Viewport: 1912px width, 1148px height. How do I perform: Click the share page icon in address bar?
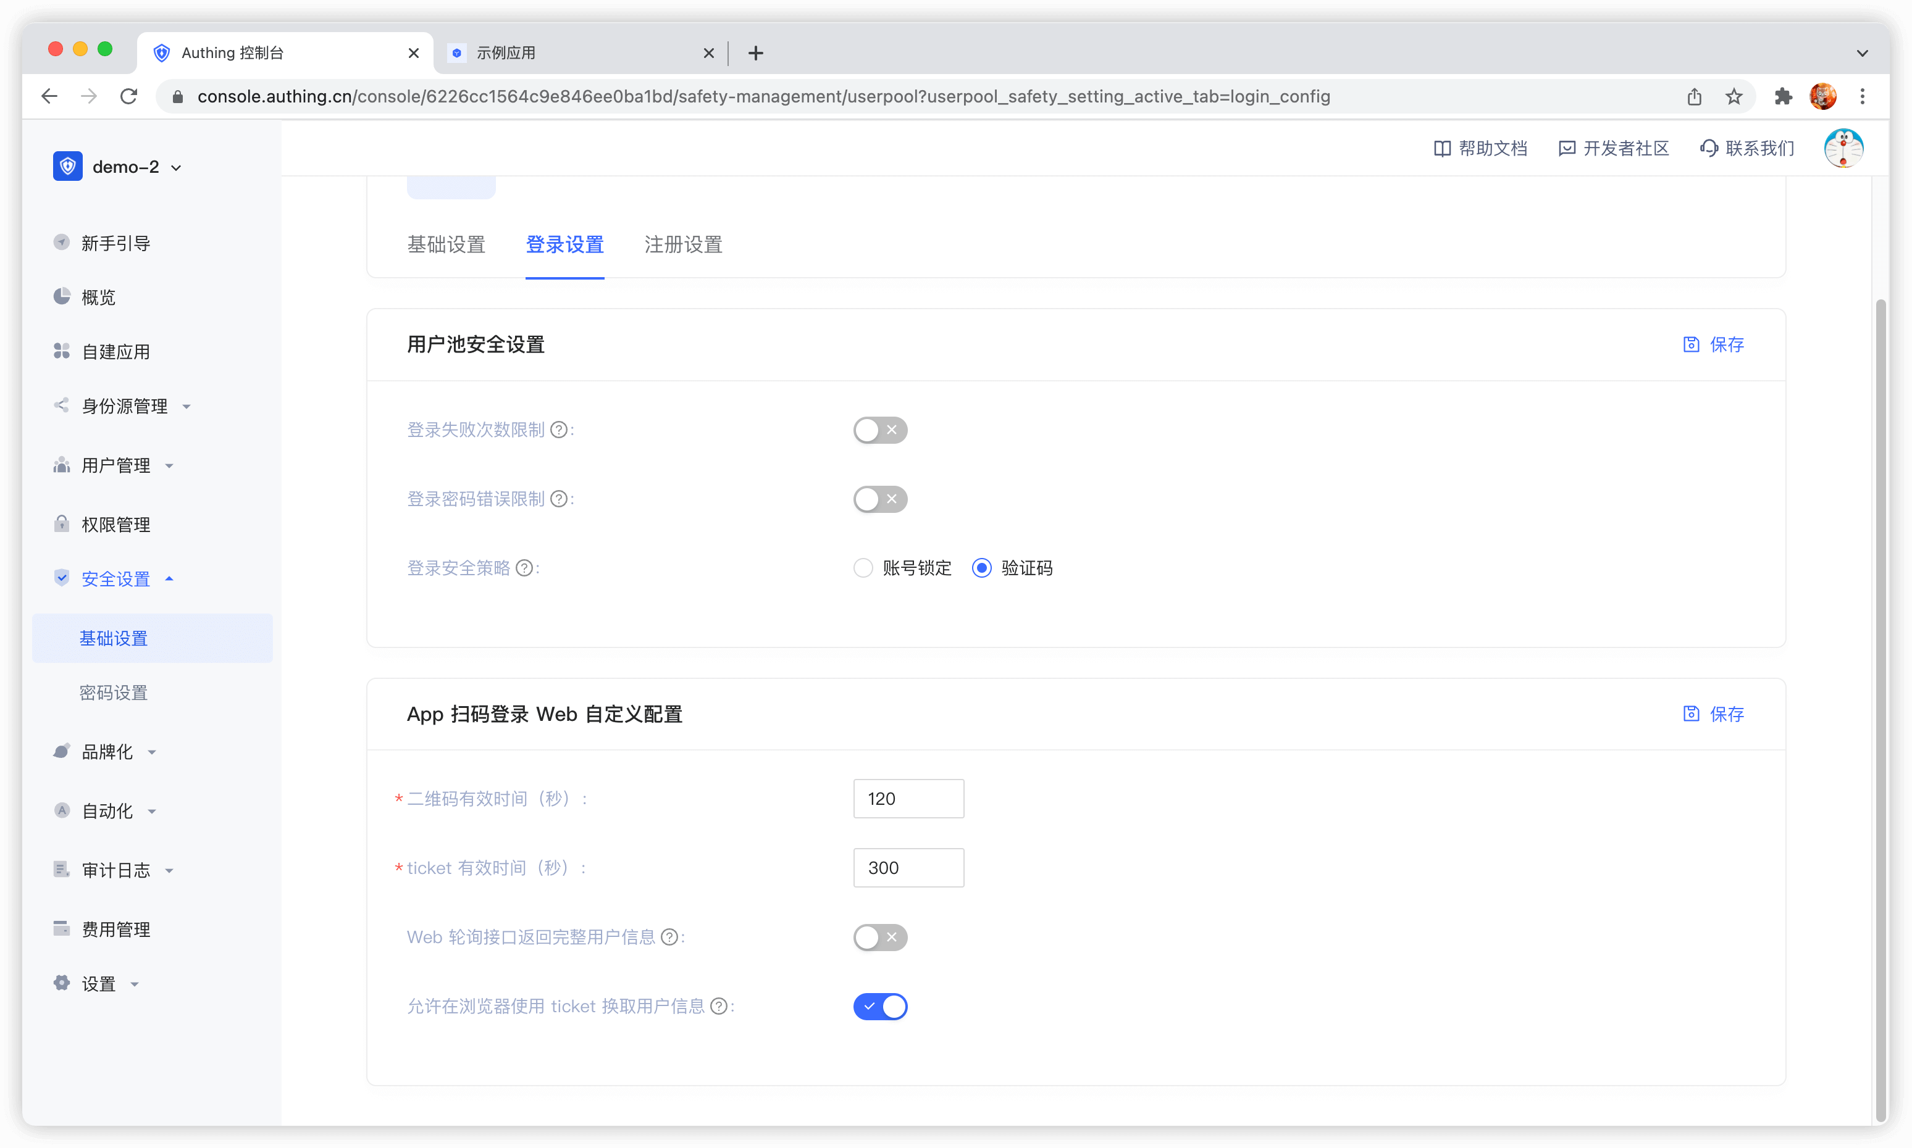[x=1694, y=96]
